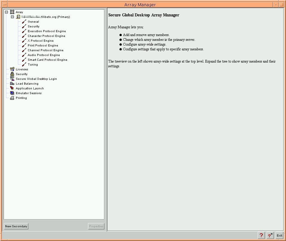Open help with the red question mark icon
The image size is (286, 241).
coord(261,235)
